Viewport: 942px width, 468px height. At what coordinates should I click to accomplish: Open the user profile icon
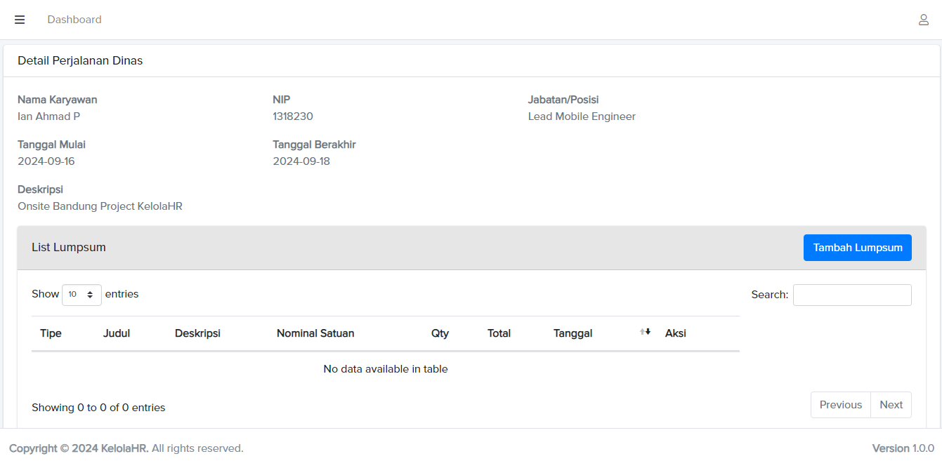point(924,20)
